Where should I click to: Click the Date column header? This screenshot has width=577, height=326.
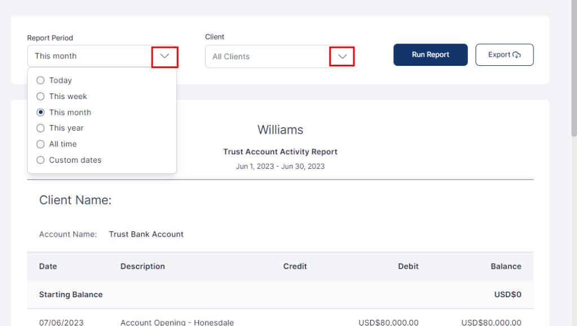[x=48, y=266]
